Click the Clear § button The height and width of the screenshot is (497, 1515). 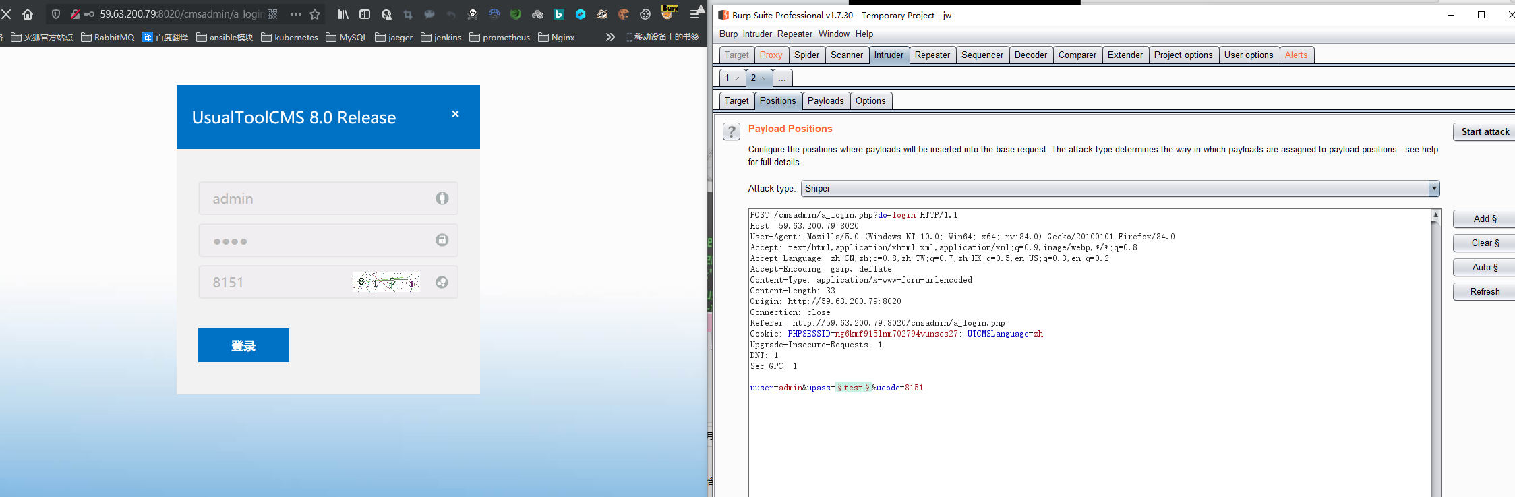click(1485, 243)
